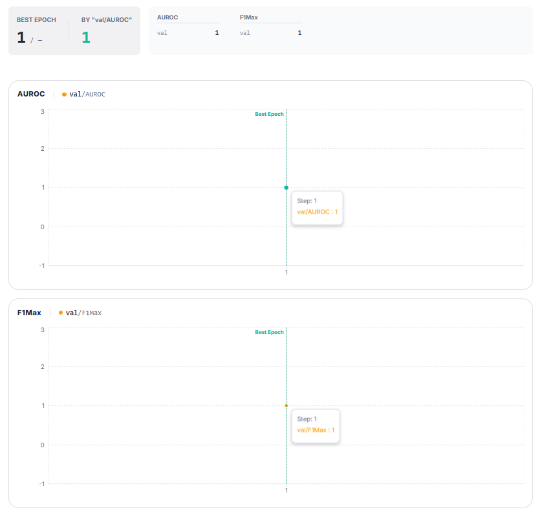The height and width of the screenshot is (512, 542).
Task: Click the val/F1Max : 1 tooltip text
Action: coord(316,430)
